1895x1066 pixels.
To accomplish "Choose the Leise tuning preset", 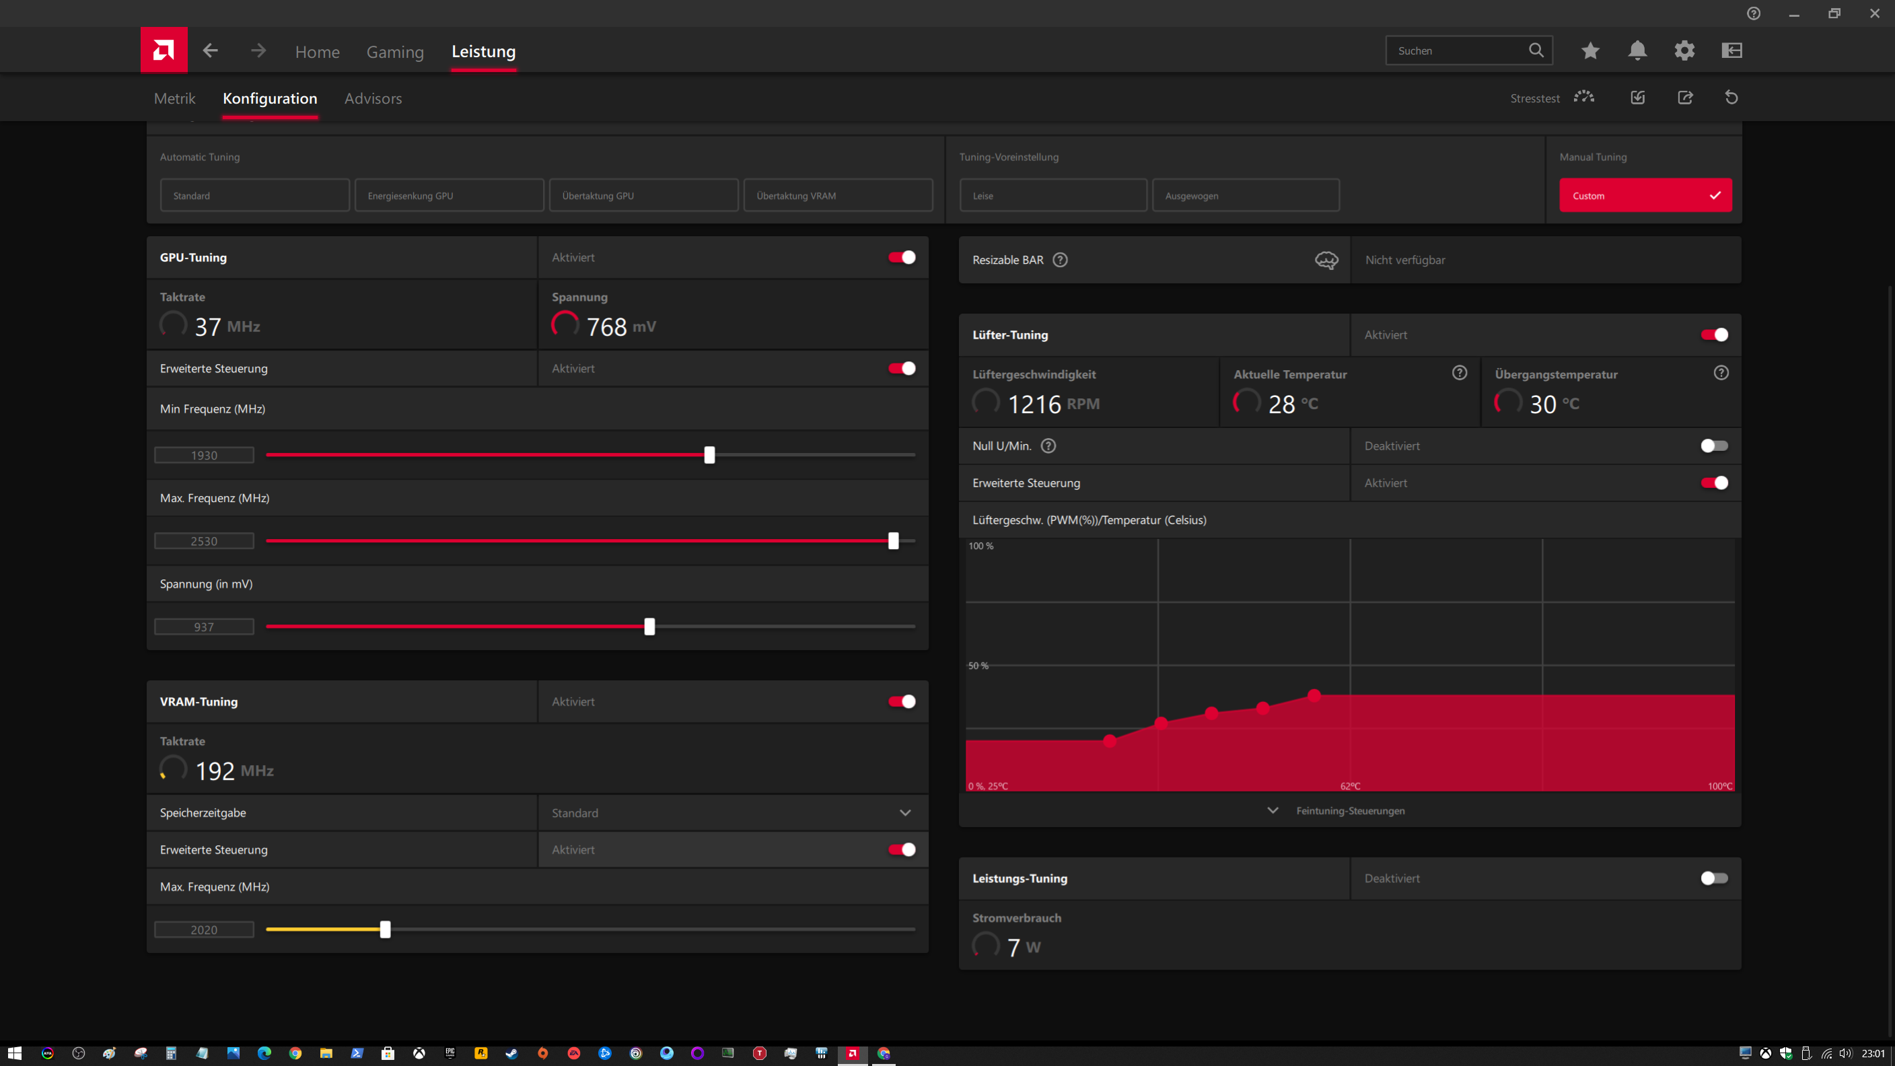I will [1052, 196].
